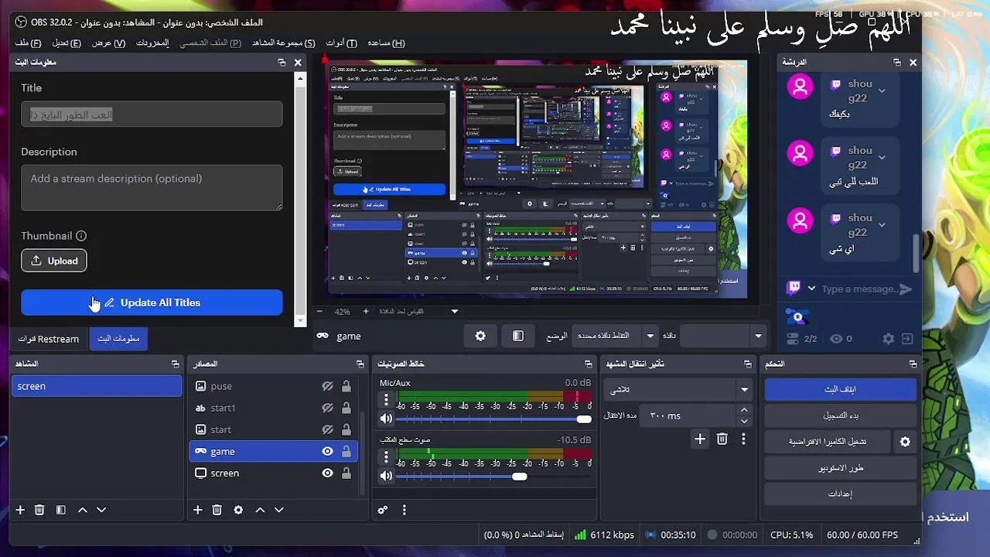Adjust the desktop audio volume slider
The height and width of the screenshot is (557, 990).
tap(493, 476)
